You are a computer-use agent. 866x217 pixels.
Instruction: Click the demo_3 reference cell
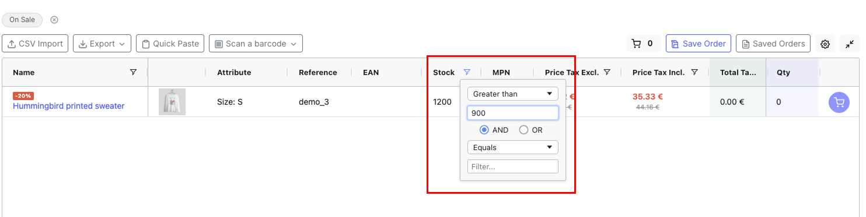314,102
